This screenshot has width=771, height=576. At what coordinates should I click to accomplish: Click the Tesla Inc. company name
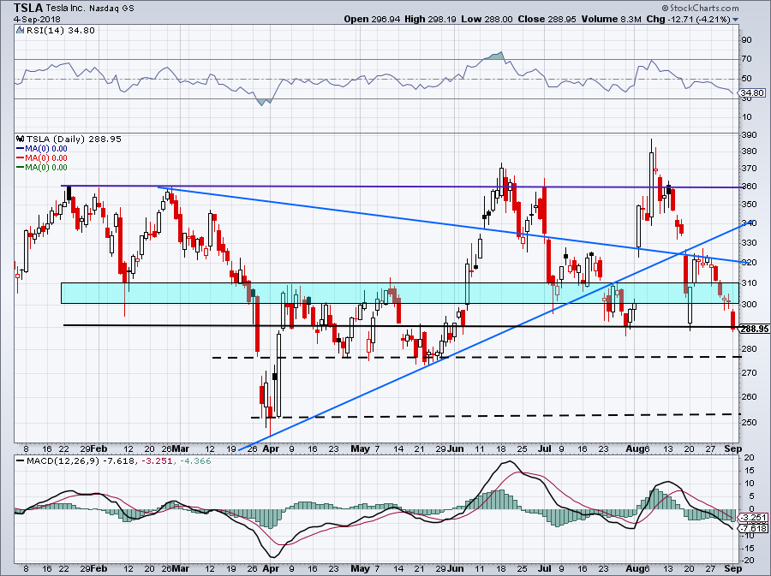point(66,8)
